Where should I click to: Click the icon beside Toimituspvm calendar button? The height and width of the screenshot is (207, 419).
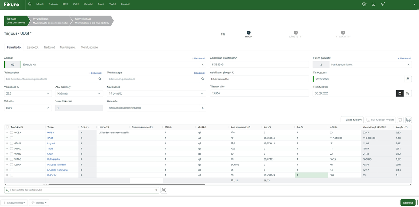408,93
